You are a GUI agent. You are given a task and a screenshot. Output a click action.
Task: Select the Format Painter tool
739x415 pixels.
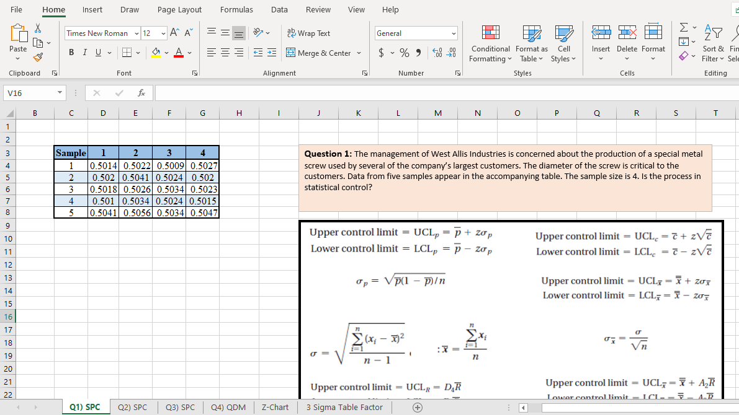tap(37, 56)
